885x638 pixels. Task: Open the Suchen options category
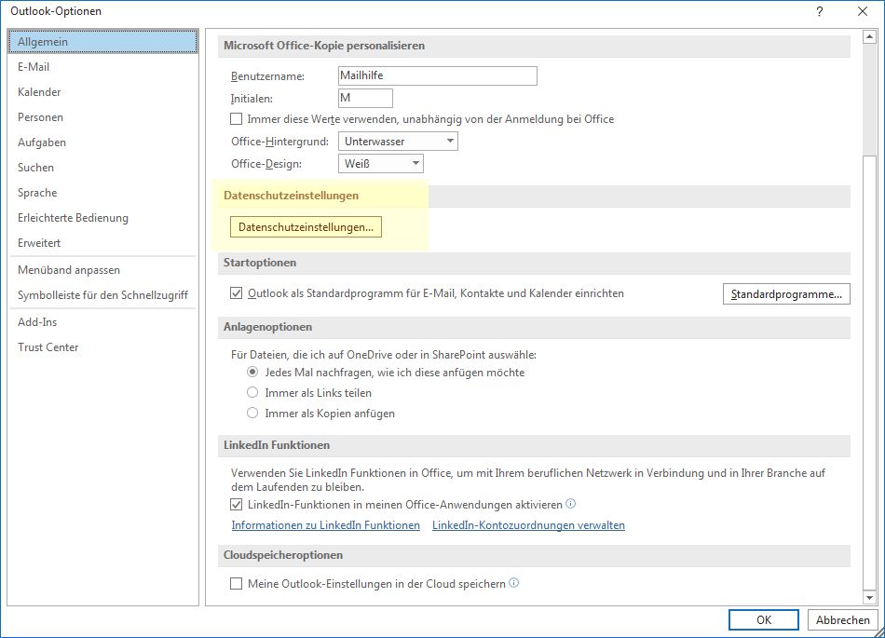pos(103,168)
